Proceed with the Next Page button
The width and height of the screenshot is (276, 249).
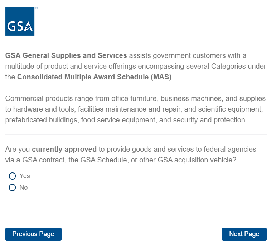coord(244,234)
